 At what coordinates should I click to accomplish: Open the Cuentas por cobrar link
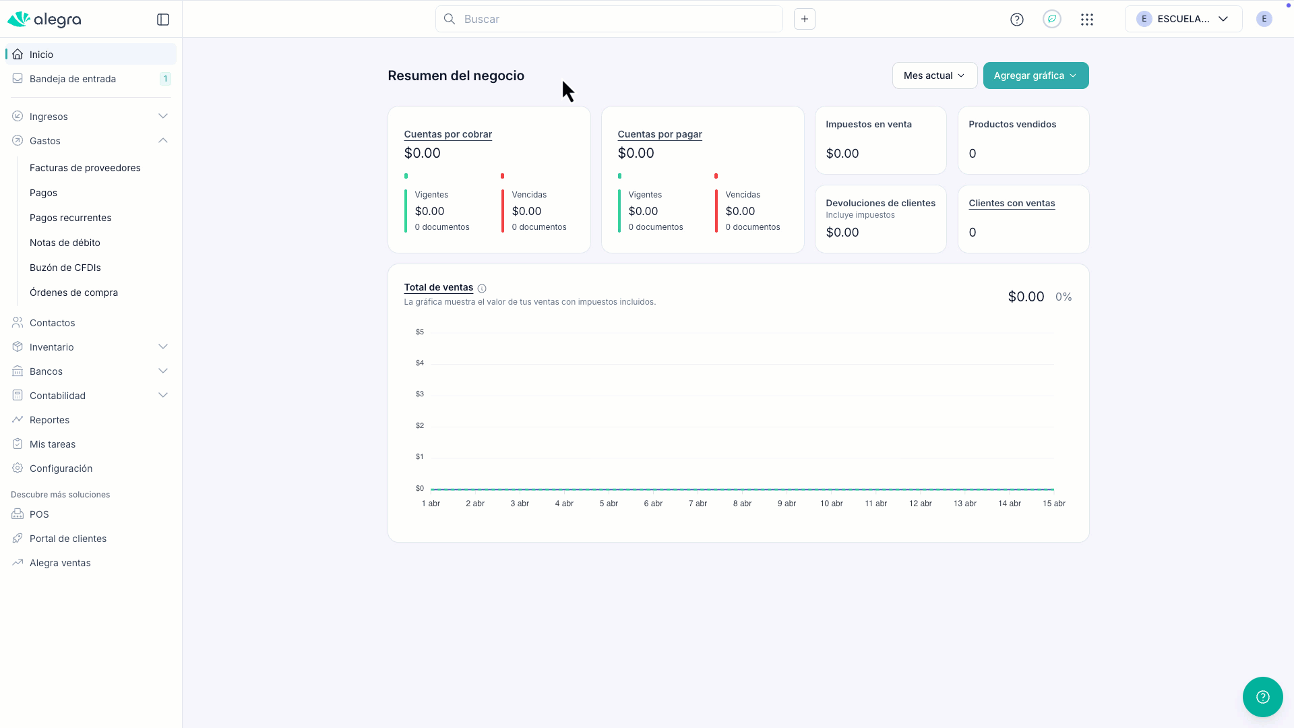(x=448, y=134)
